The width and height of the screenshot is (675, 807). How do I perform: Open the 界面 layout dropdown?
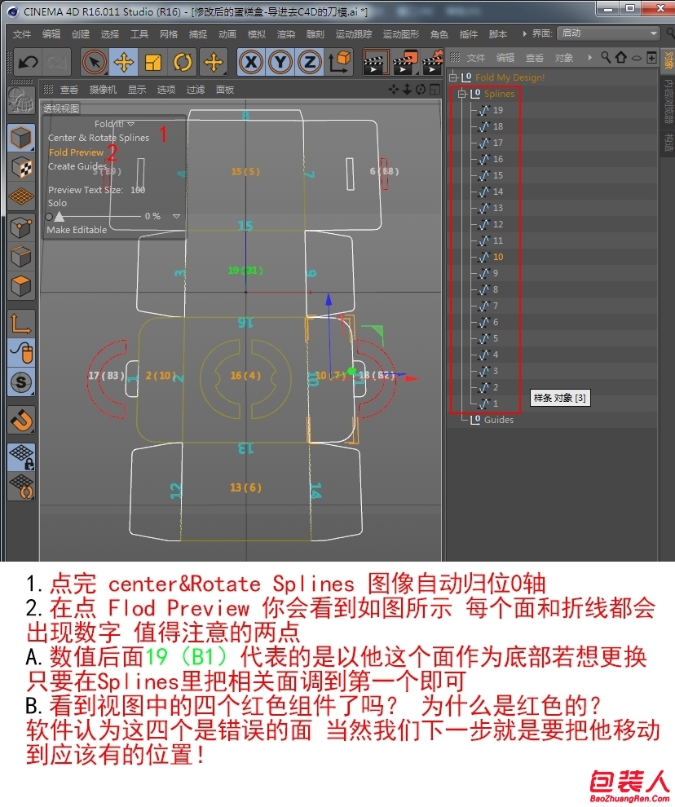608,33
